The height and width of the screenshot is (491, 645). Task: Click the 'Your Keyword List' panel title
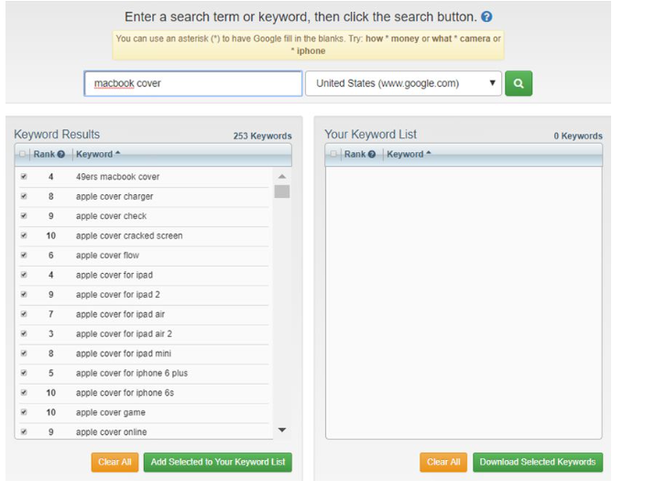point(371,135)
